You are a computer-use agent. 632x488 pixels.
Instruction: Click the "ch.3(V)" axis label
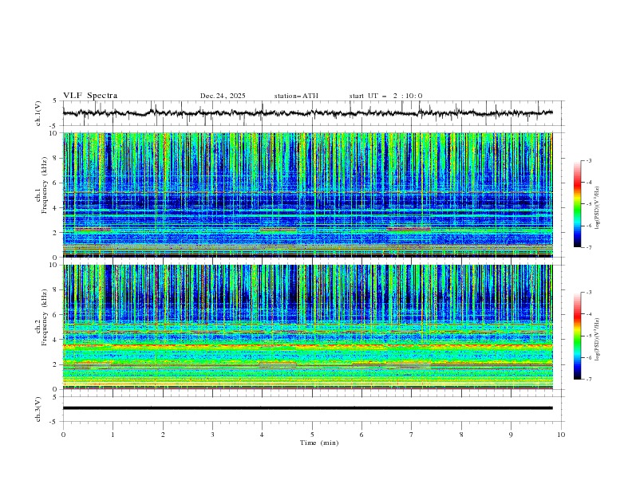pyautogui.click(x=38, y=409)
